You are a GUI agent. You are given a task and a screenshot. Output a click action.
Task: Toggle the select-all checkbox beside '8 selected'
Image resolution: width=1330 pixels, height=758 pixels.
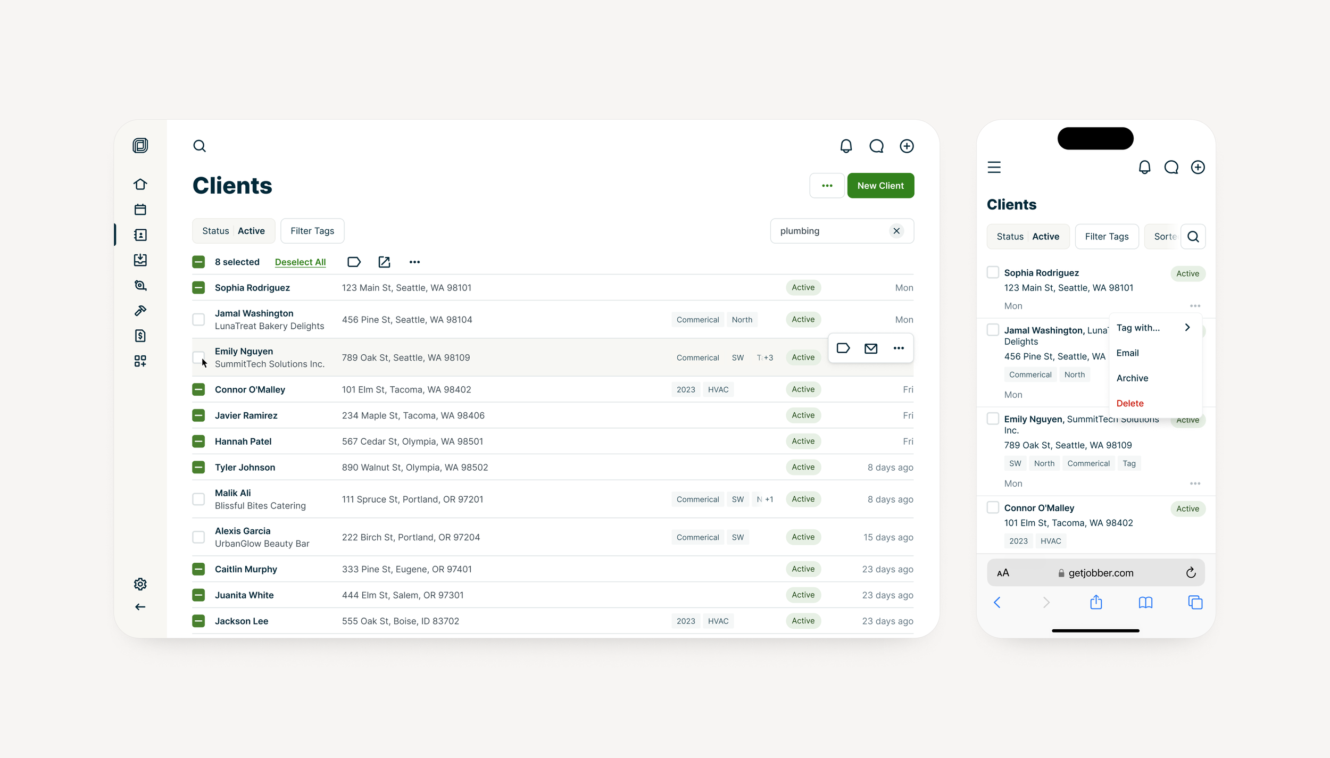click(198, 262)
